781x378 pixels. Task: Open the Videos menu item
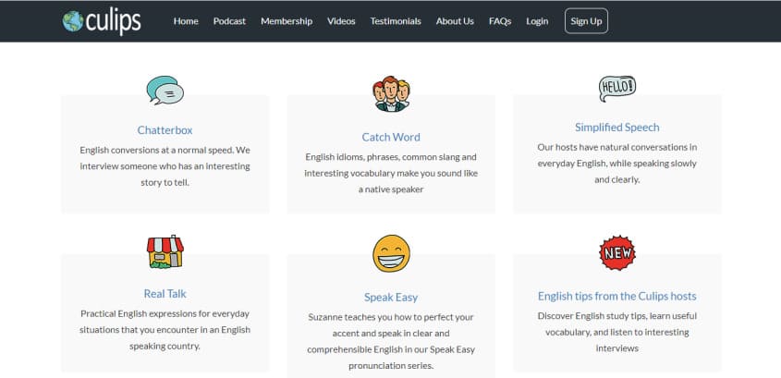(341, 21)
